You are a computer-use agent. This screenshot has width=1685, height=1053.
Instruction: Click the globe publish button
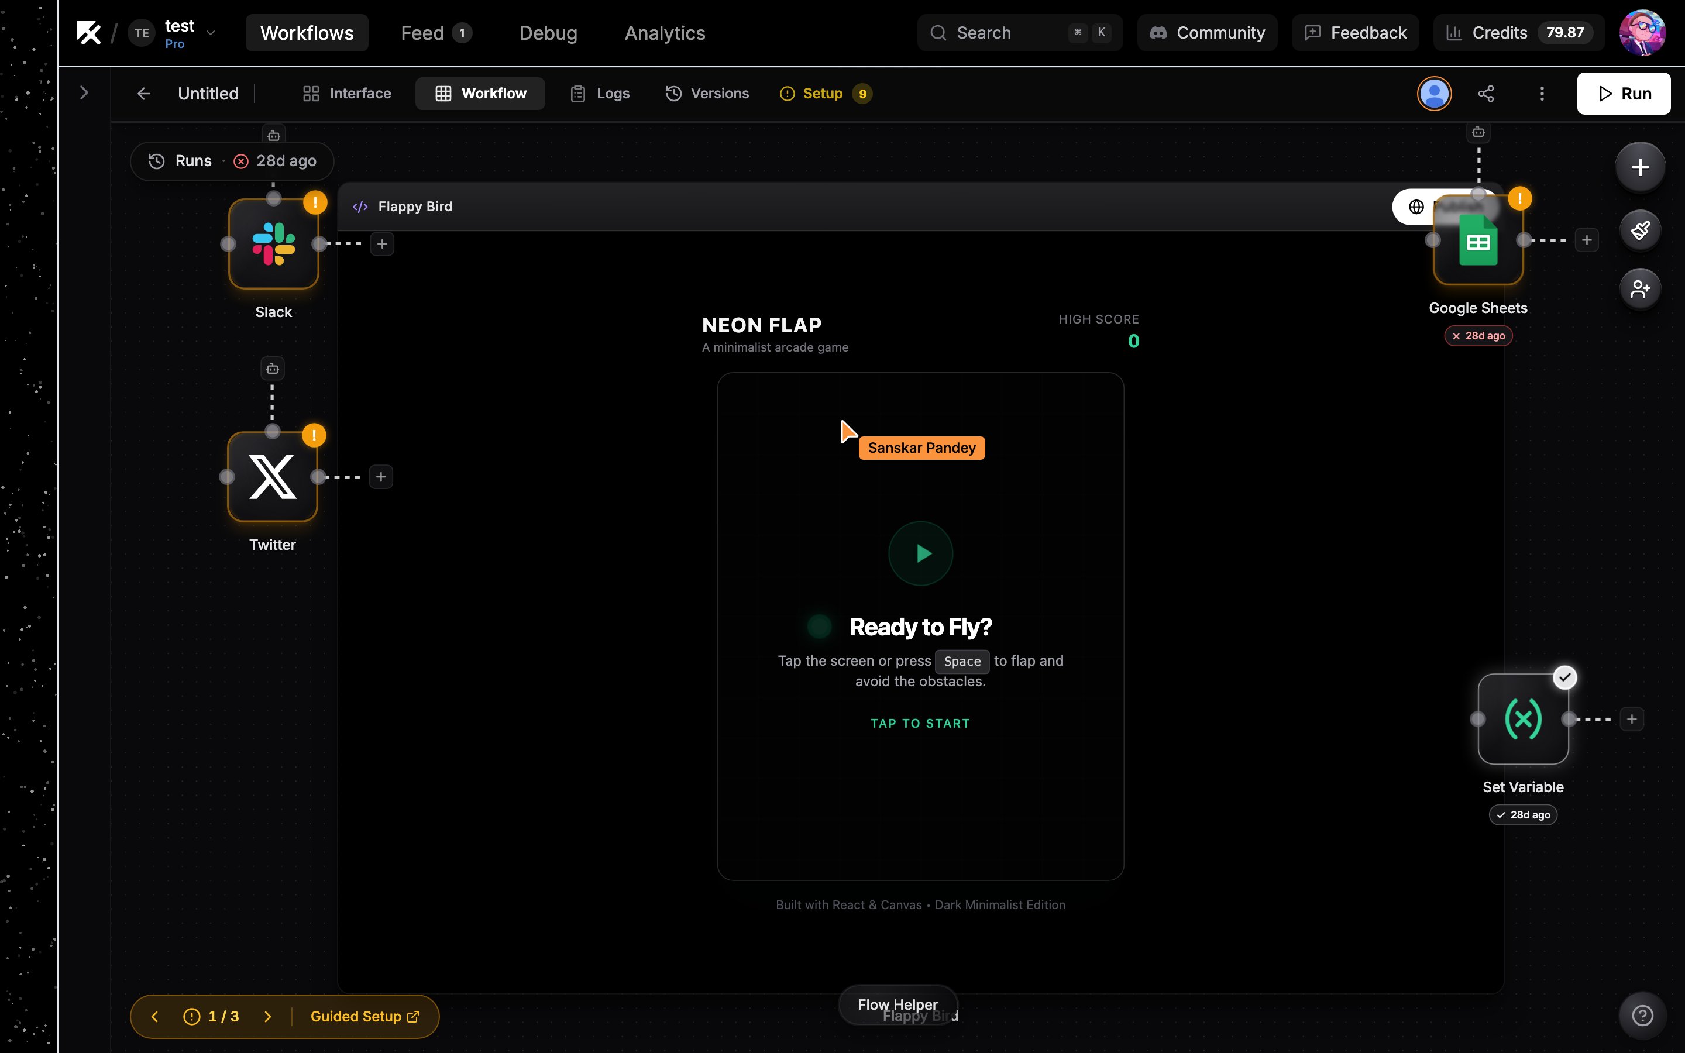tap(1416, 207)
